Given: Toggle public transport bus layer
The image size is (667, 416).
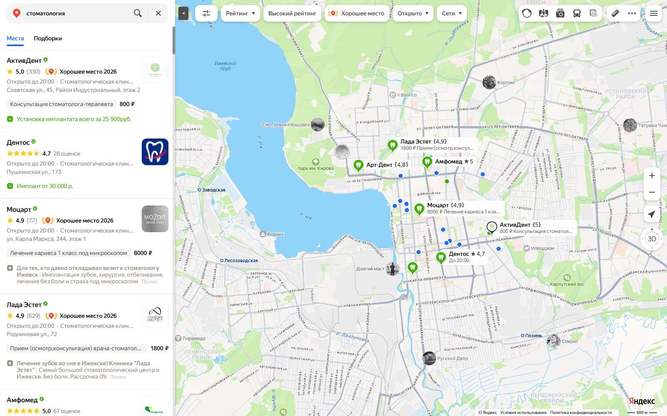Looking at the screenshot, I should click(x=577, y=13).
